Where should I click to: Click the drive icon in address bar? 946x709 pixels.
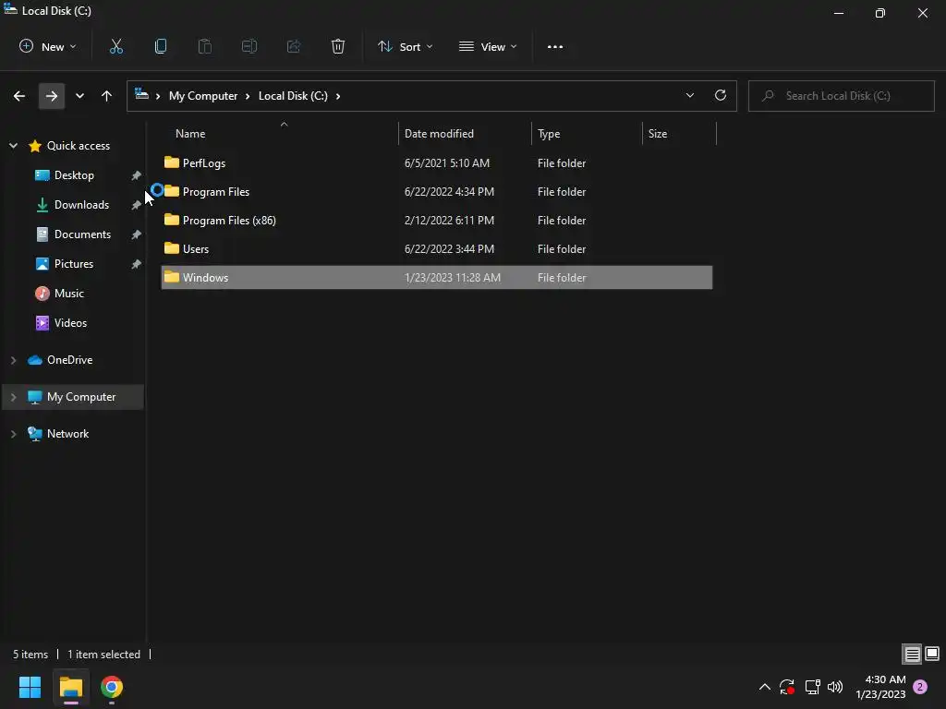click(141, 94)
